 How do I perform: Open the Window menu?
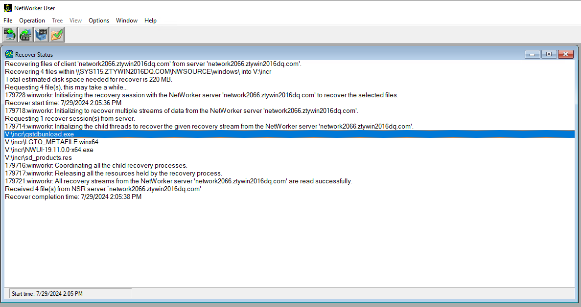coord(127,21)
